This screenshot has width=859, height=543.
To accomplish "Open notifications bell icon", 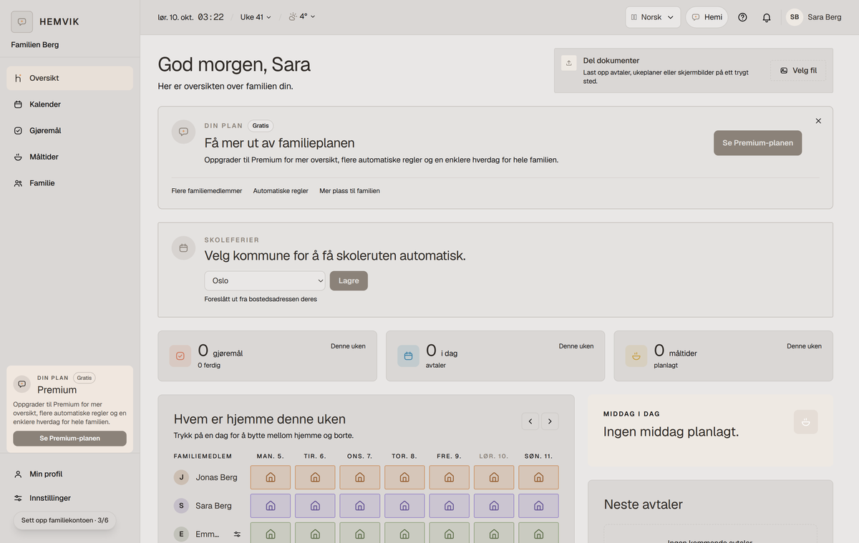I will (767, 17).
